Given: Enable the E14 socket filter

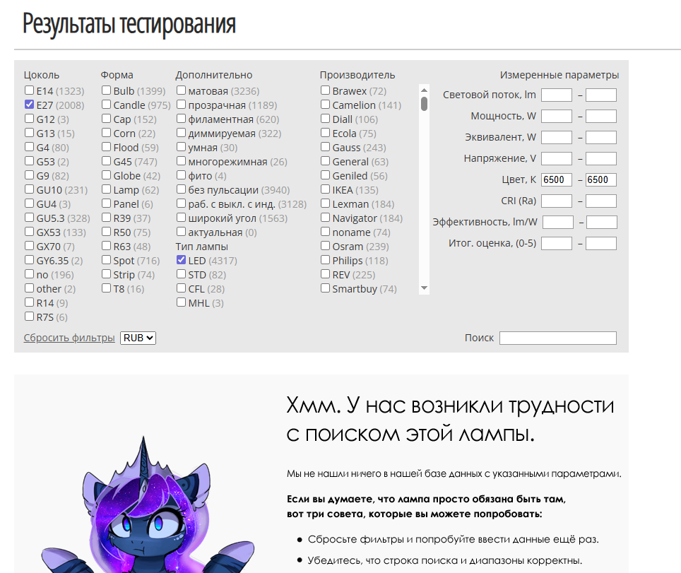Looking at the screenshot, I should tap(29, 90).
